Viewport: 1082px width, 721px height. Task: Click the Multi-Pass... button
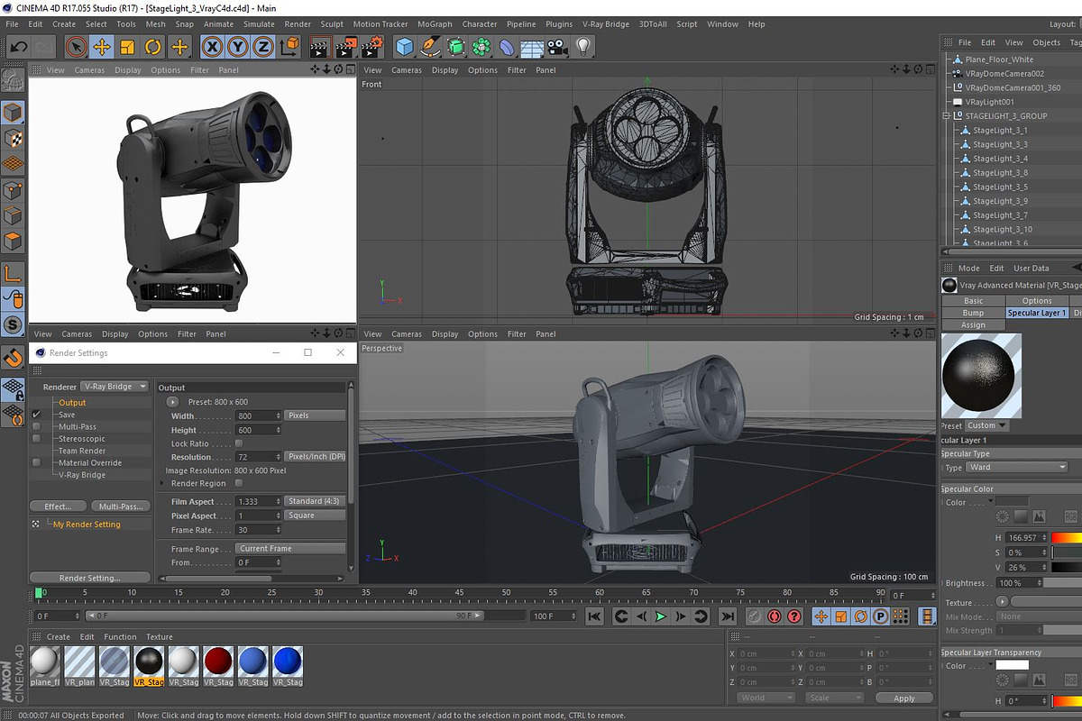click(120, 507)
